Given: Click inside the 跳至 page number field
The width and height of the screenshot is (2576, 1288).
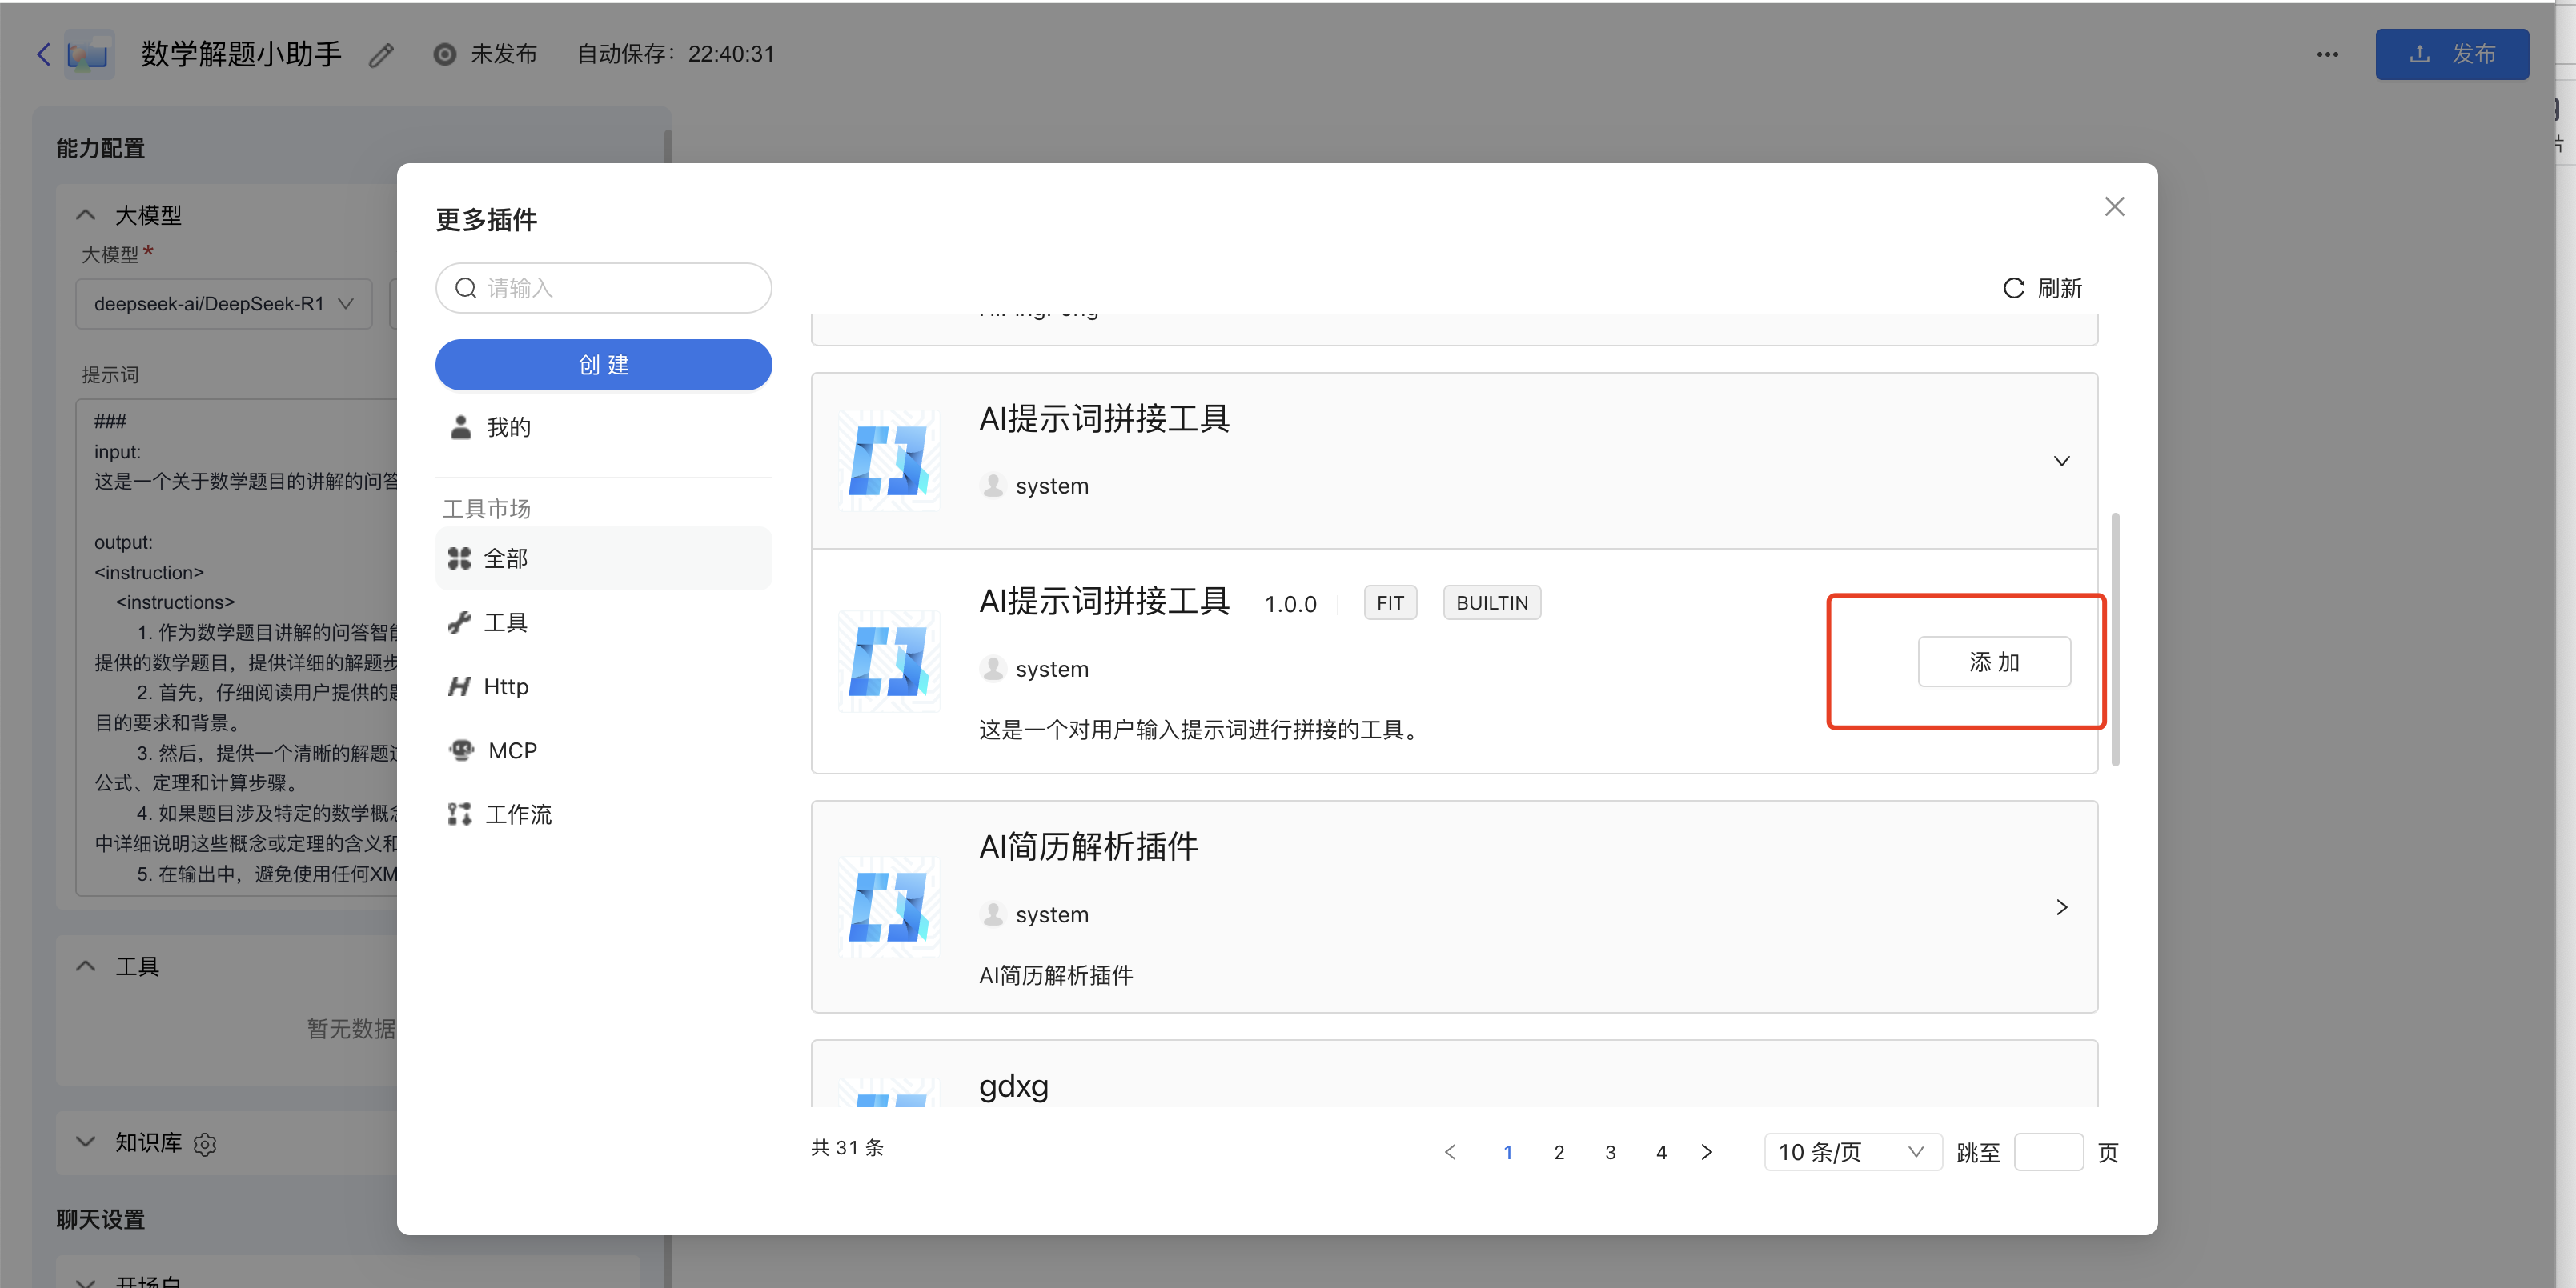Looking at the screenshot, I should click(x=2049, y=1151).
